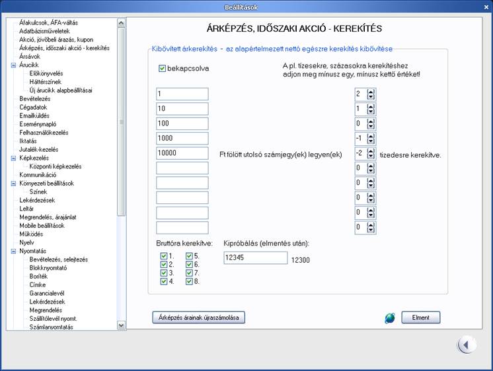Select Akció, jövőbeli árazás, kupon
The height and width of the screenshot is (371, 493).
pos(56,40)
